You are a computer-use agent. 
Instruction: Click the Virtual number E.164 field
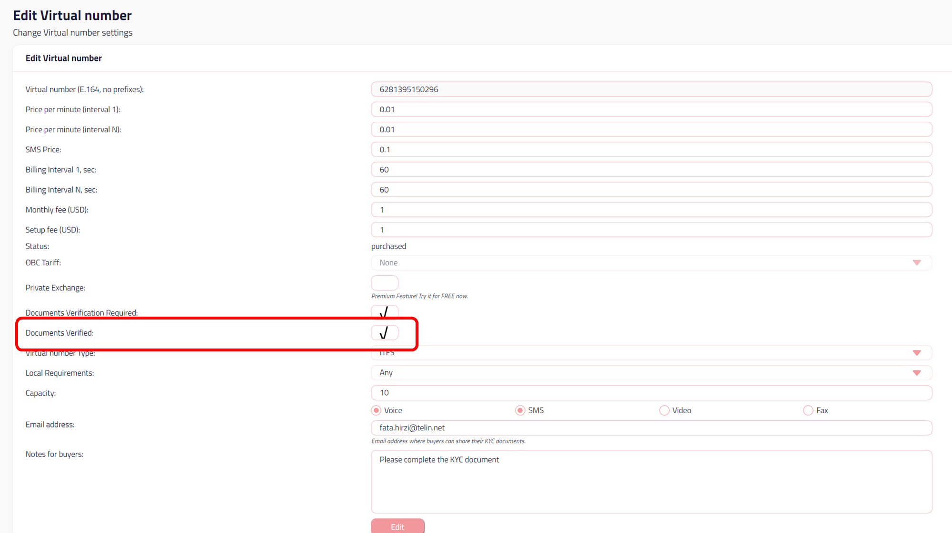pos(651,89)
